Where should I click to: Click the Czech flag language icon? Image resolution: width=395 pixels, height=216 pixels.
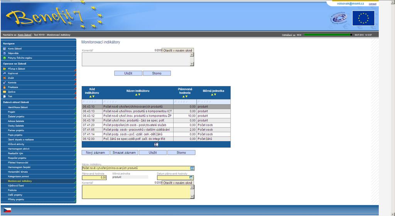point(7,210)
